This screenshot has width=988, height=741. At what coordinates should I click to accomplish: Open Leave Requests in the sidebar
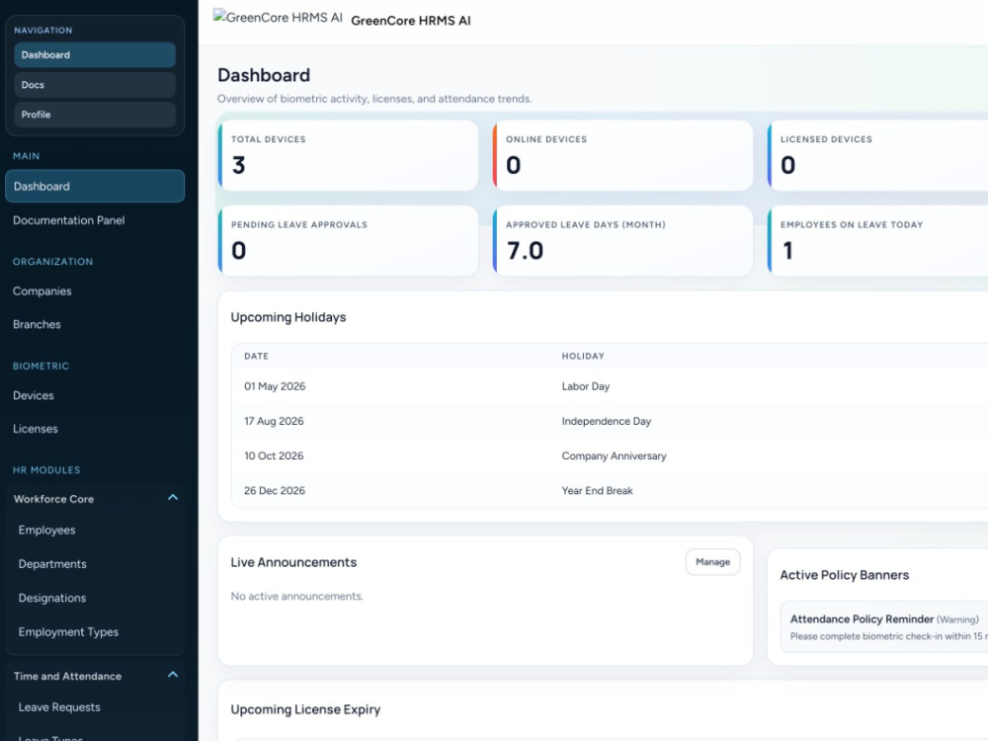coord(59,707)
